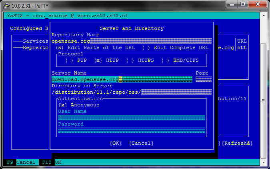The height and width of the screenshot is (169, 270).
Task: Click the "Protocol" group label
Action: tap(71, 54)
